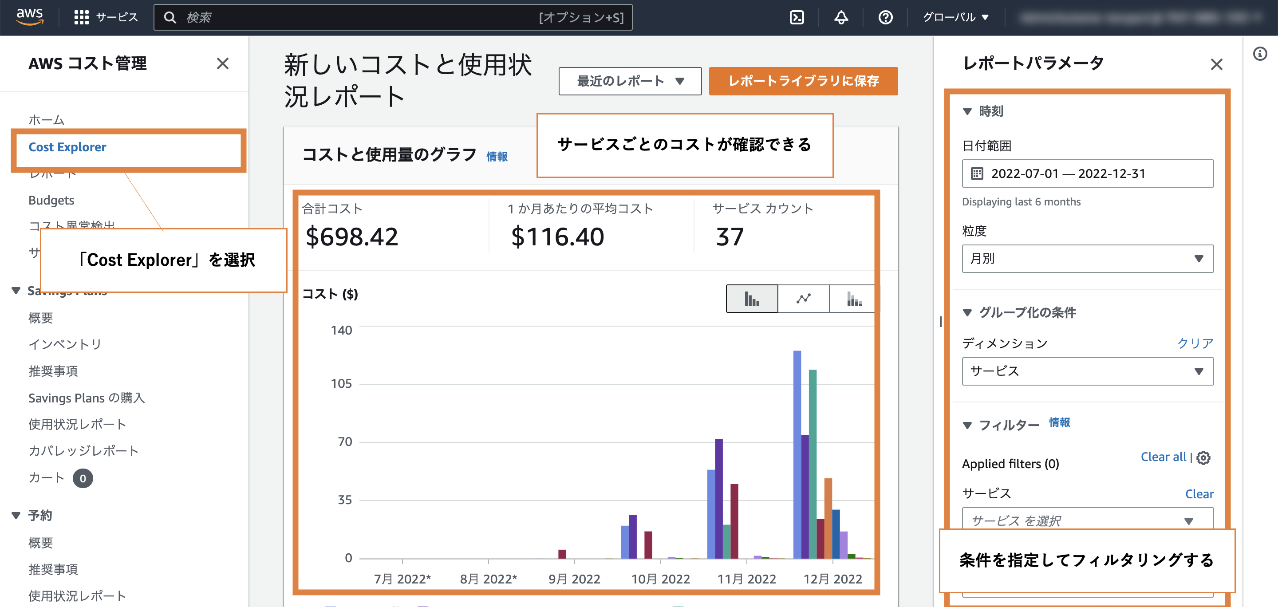Open 概要 under 予約
Image resolution: width=1278 pixels, height=607 pixels.
[x=41, y=543]
